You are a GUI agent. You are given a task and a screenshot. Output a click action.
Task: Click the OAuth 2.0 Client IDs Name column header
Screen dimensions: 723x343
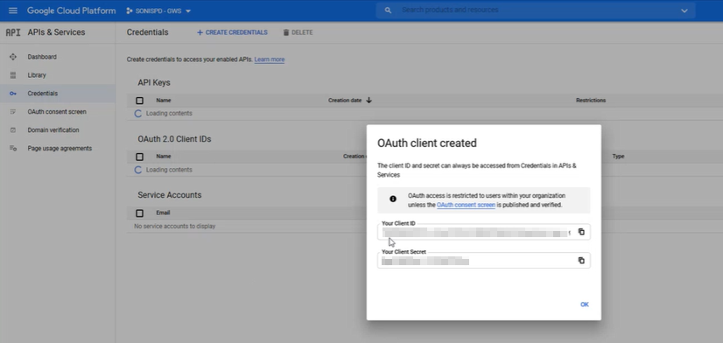163,157
